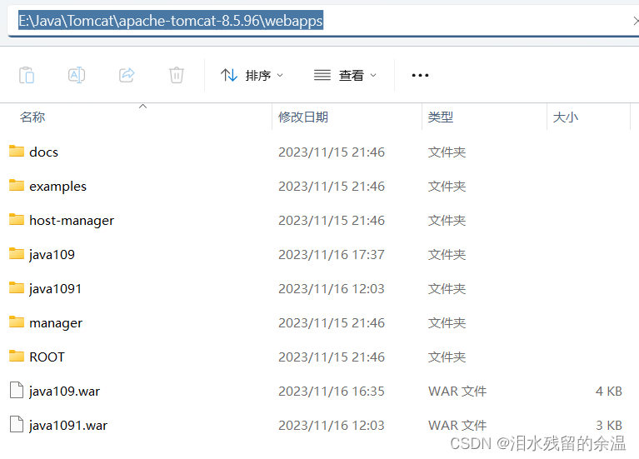Click WAR 文件 type of java1091.war
The image size is (639, 459).
click(457, 426)
